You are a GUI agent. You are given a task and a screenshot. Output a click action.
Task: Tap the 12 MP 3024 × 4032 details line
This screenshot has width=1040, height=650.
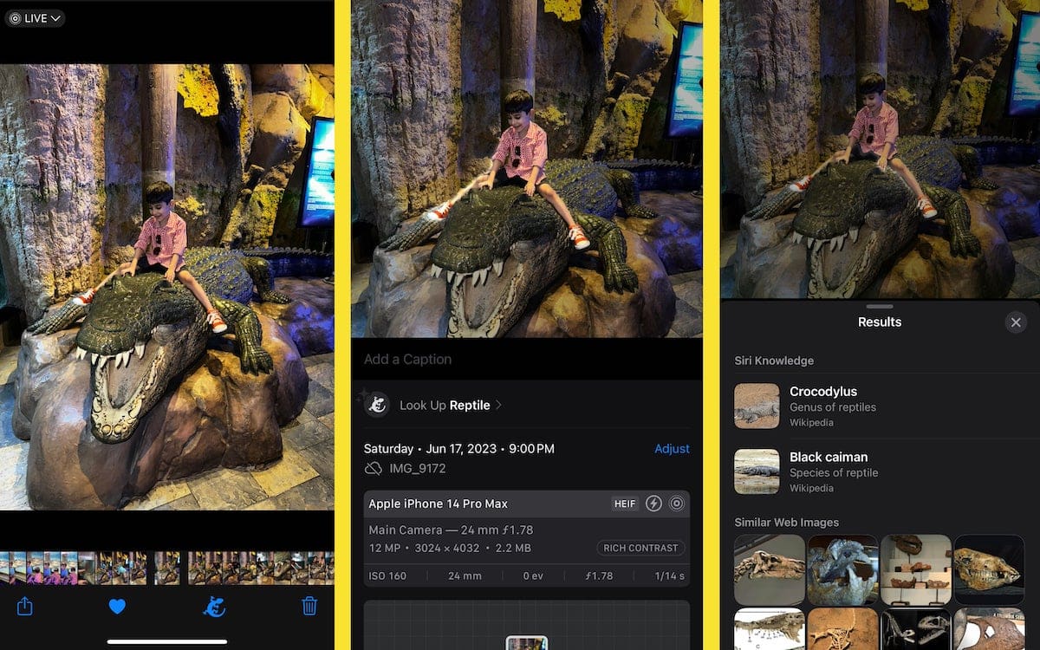click(450, 548)
